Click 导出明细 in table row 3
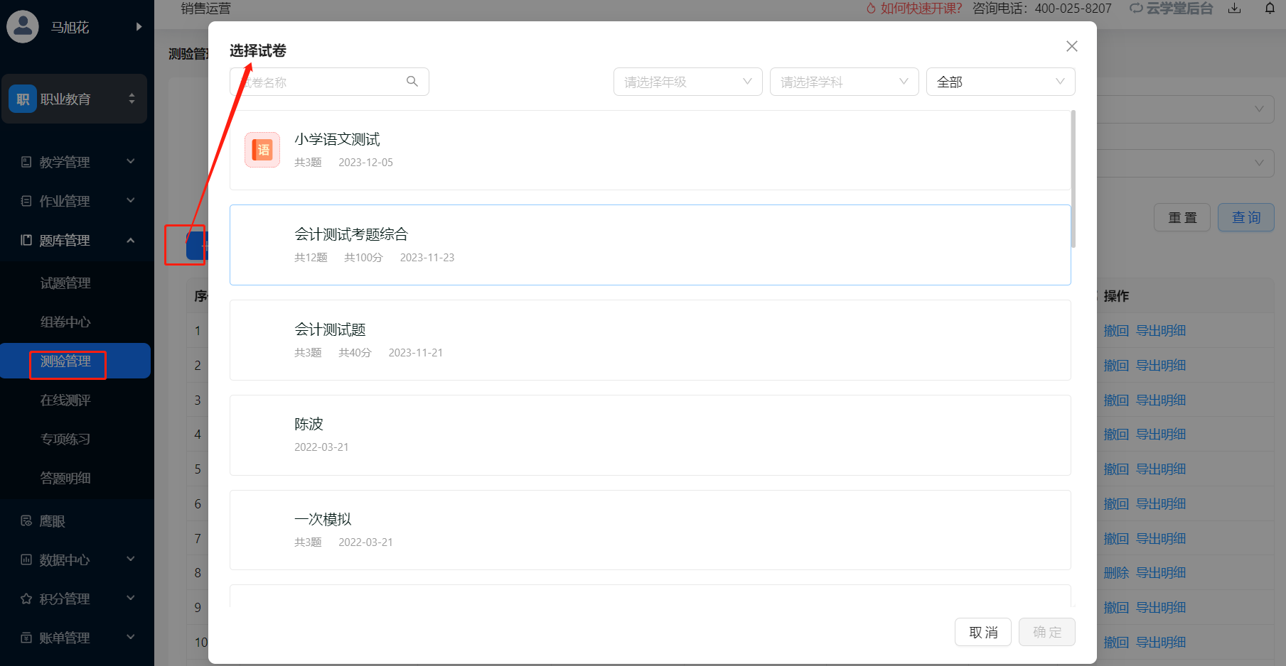This screenshot has width=1286, height=666. [1161, 400]
